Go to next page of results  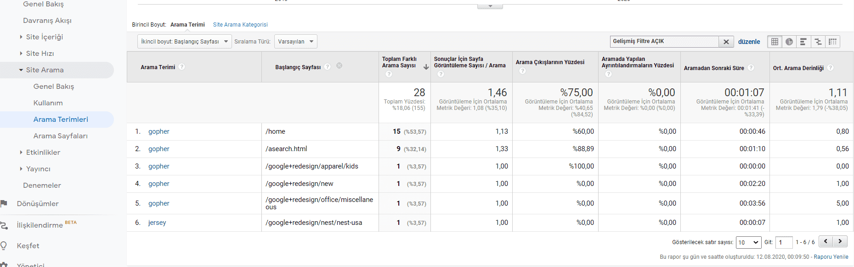840,241
